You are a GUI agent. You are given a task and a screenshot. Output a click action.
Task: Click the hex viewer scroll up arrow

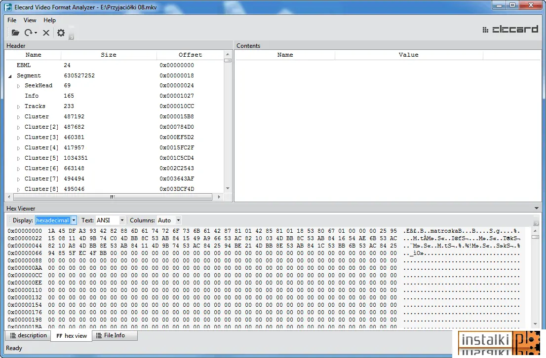coord(536,231)
